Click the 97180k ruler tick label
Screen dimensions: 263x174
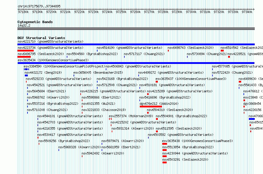tap(23, 12)
